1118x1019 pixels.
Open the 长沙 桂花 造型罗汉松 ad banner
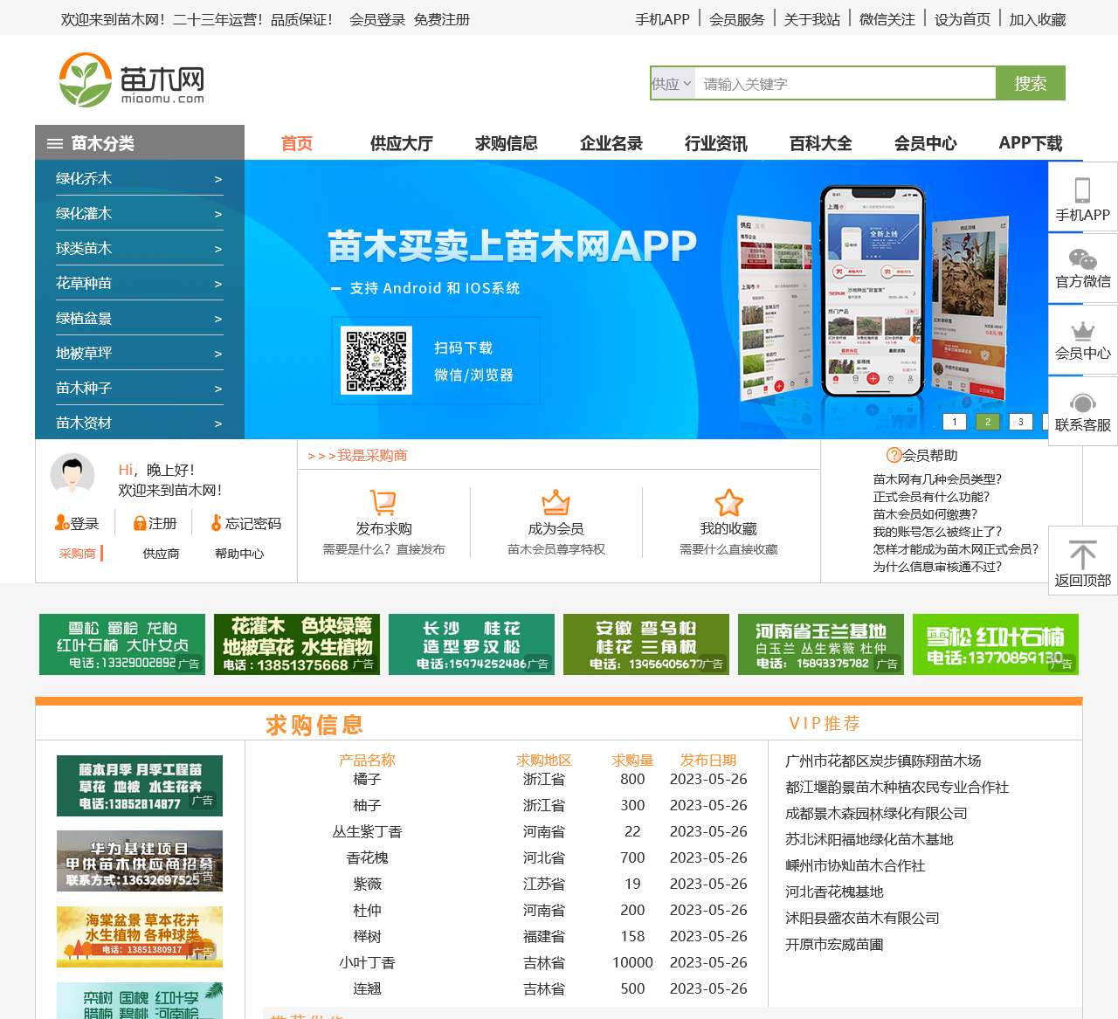point(472,644)
